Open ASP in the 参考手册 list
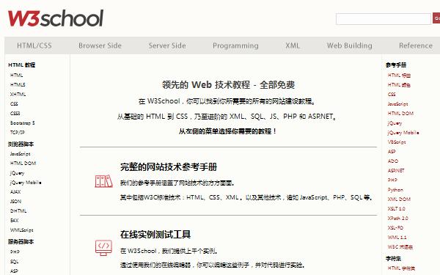This screenshot has width=440, height=275. pyautogui.click(x=392, y=152)
